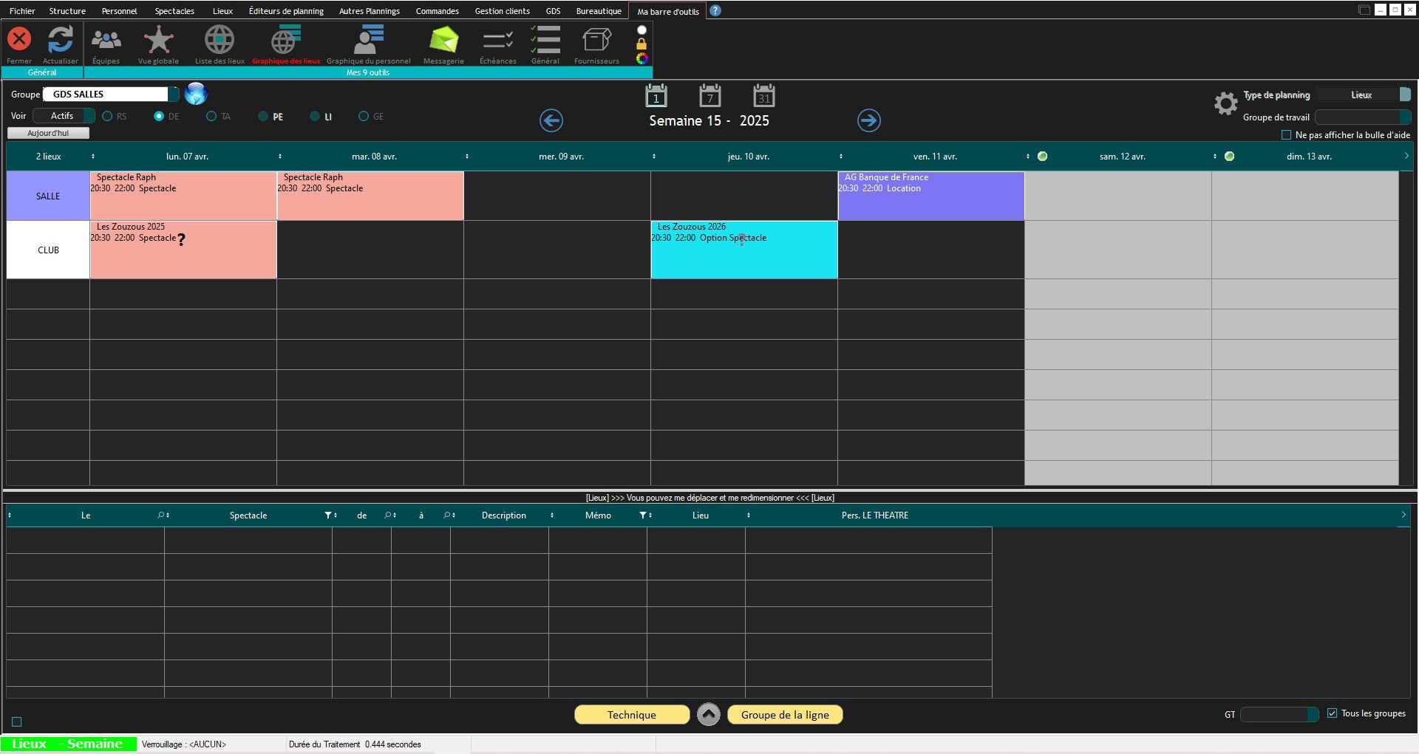Open Graphique du personnel tool
This screenshot has height=754, width=1419.
pos(368,40)
